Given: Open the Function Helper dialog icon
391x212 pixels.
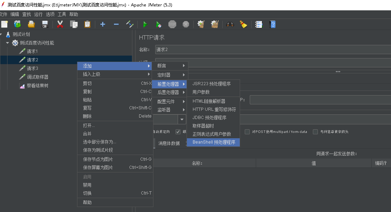Looking at the screenshot, I should (259, 24).
